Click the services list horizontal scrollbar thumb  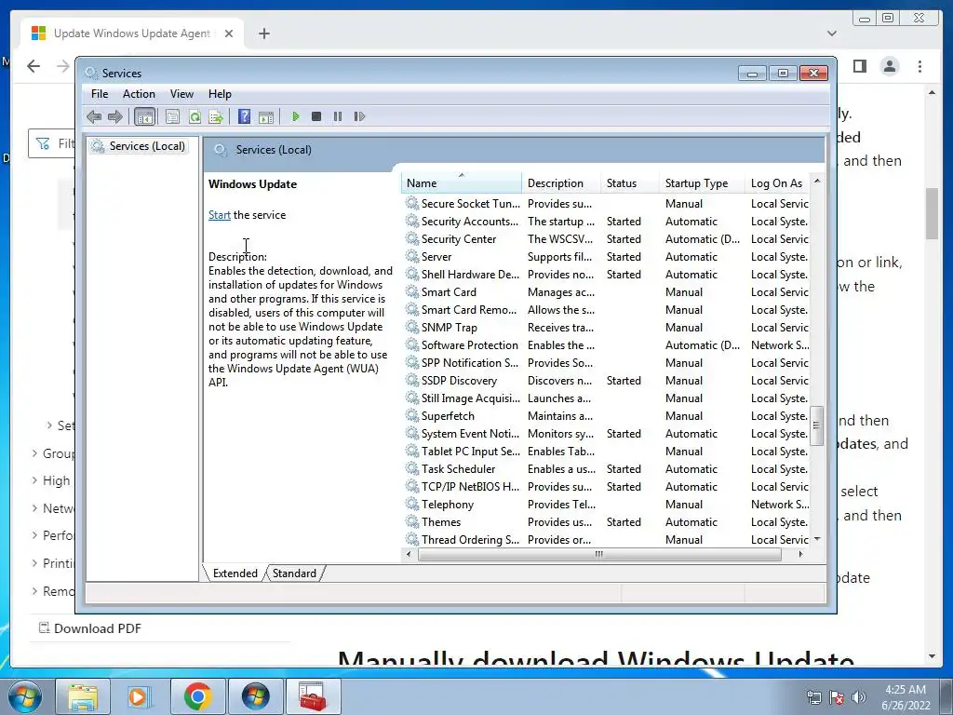[599, 555]
